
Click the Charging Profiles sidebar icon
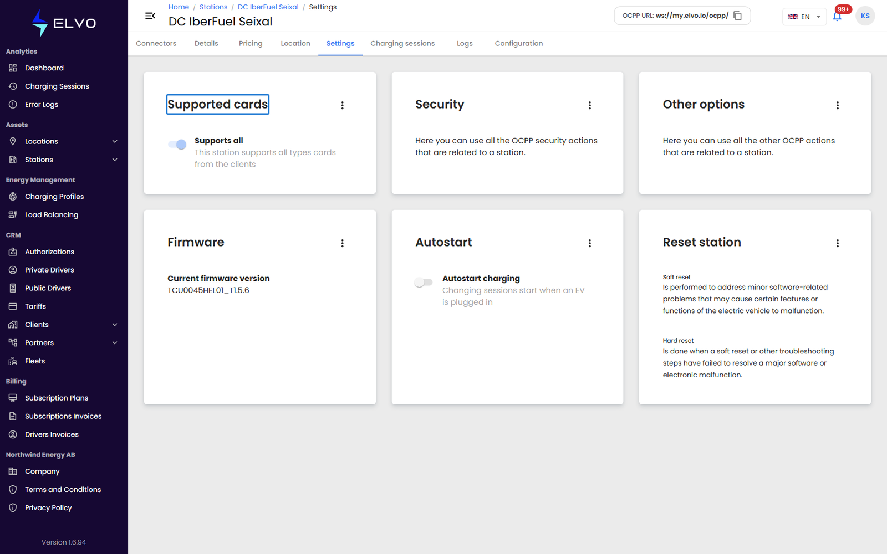13,197
